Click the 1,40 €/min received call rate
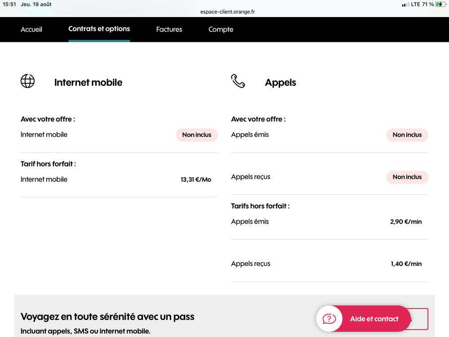This screenshot has height=337, width=449. click(406, 264)
